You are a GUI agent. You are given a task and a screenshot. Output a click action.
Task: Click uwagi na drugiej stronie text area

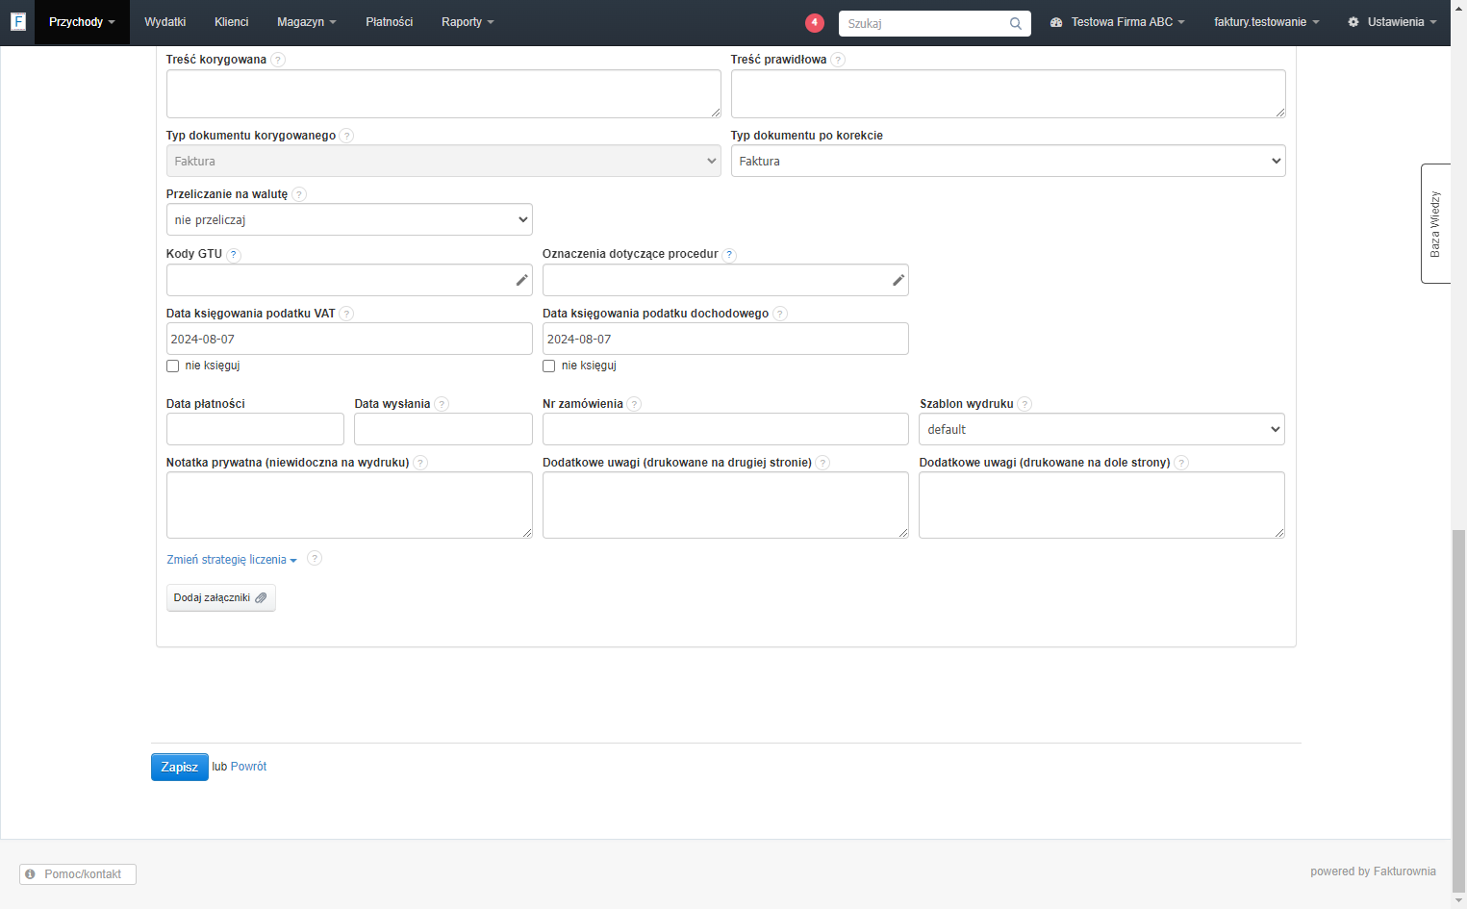coord(725,505)
